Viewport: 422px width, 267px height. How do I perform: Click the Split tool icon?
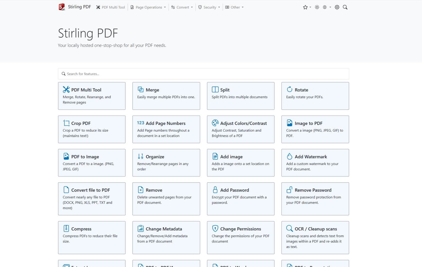point(215,89)
